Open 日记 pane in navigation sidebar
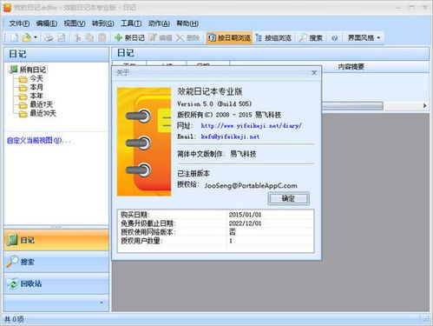 pos(56,240)
